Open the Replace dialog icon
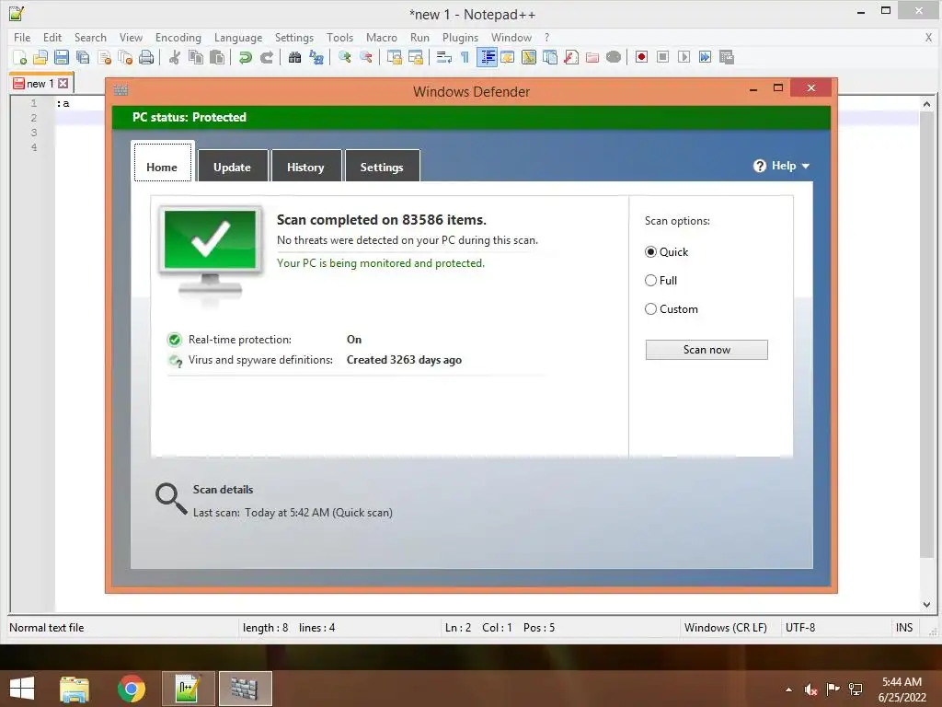Image resolution: width=942 pixels, height=707 pixels. (316, 57)
